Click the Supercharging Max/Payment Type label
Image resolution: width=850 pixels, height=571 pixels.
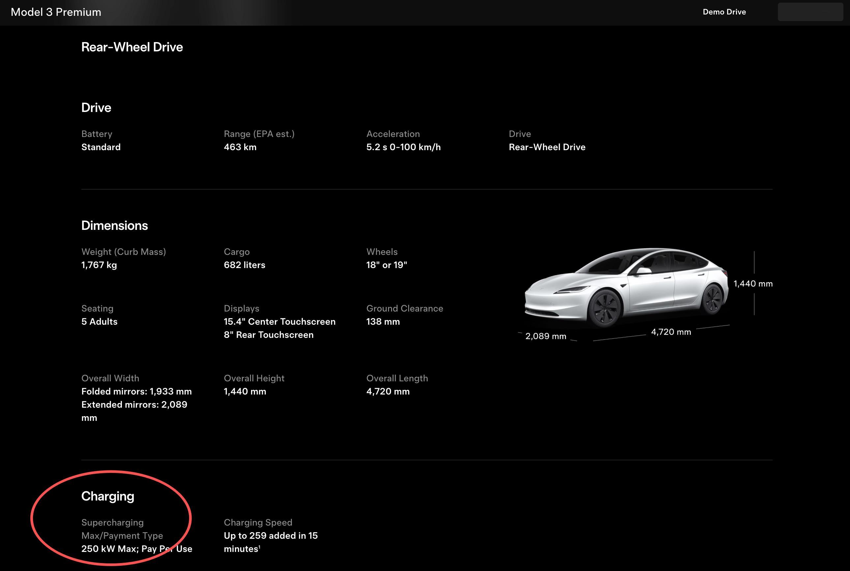(x=122, y=529)
